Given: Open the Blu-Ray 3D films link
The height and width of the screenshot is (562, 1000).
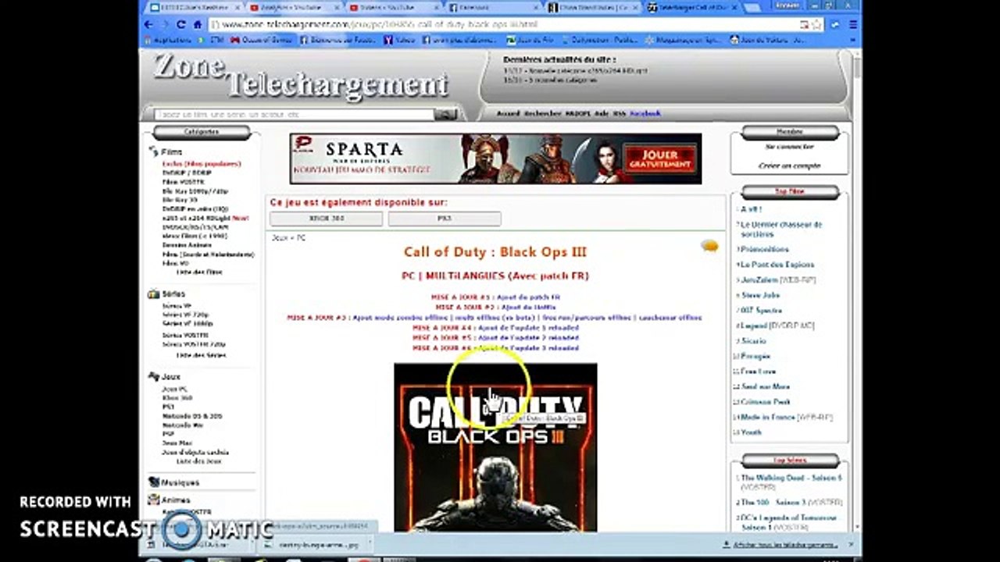Looking at the screenshot, I should [180, 200].
